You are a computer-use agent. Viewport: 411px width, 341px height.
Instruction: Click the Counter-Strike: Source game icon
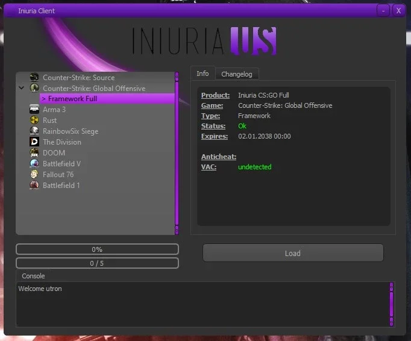coord(34,77)
